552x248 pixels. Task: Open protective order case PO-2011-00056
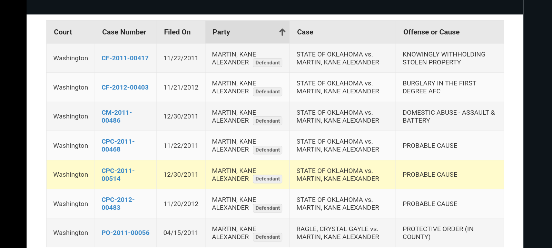(x=126, y=233)
